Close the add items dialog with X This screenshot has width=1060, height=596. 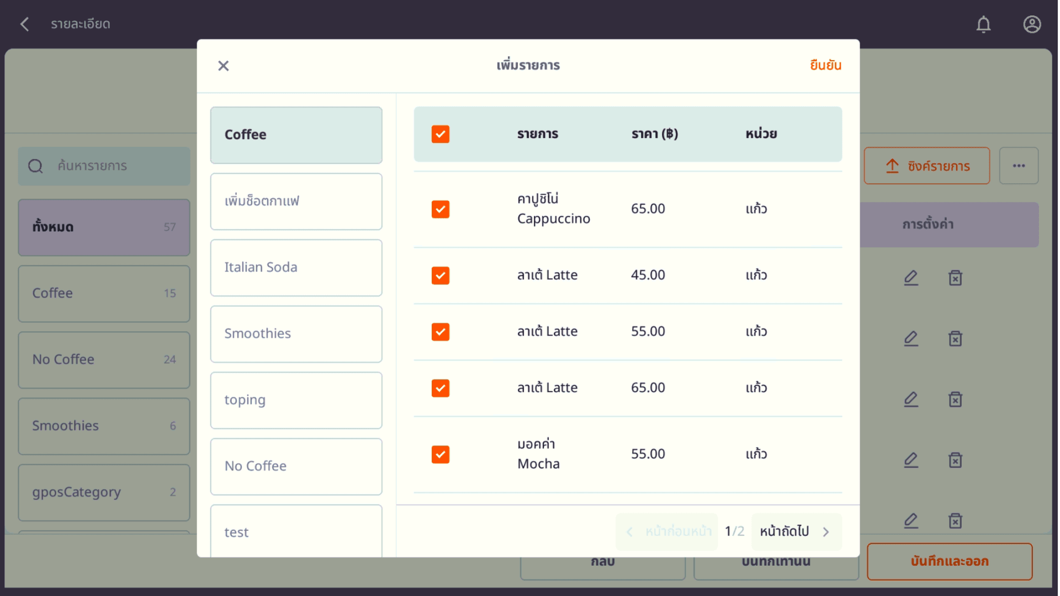tap(223, 66)
